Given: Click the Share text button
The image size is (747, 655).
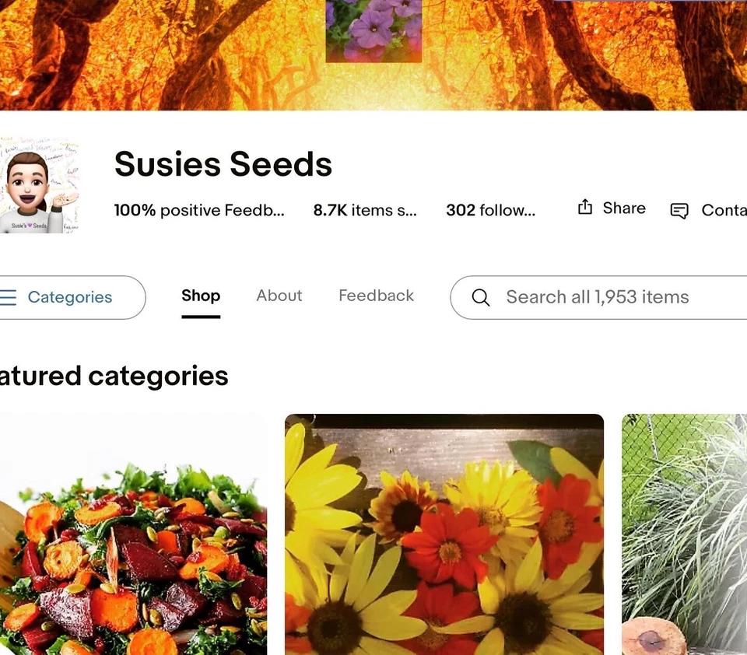Looking at the screenshot, I should [x=624, y=208].
